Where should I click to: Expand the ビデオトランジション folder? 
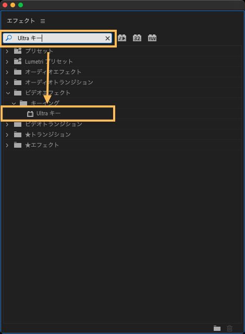click(x=7, y=124)
